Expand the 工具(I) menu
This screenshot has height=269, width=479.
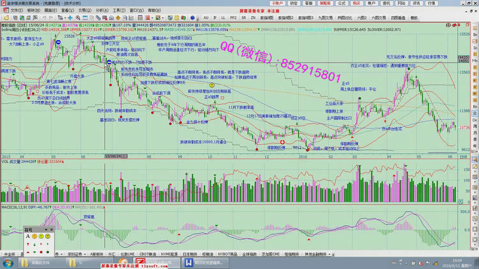tap(119, 11)
